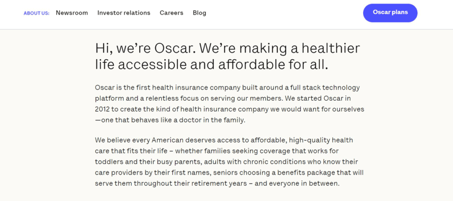Open the Newsroom link

tap(72, 13)
